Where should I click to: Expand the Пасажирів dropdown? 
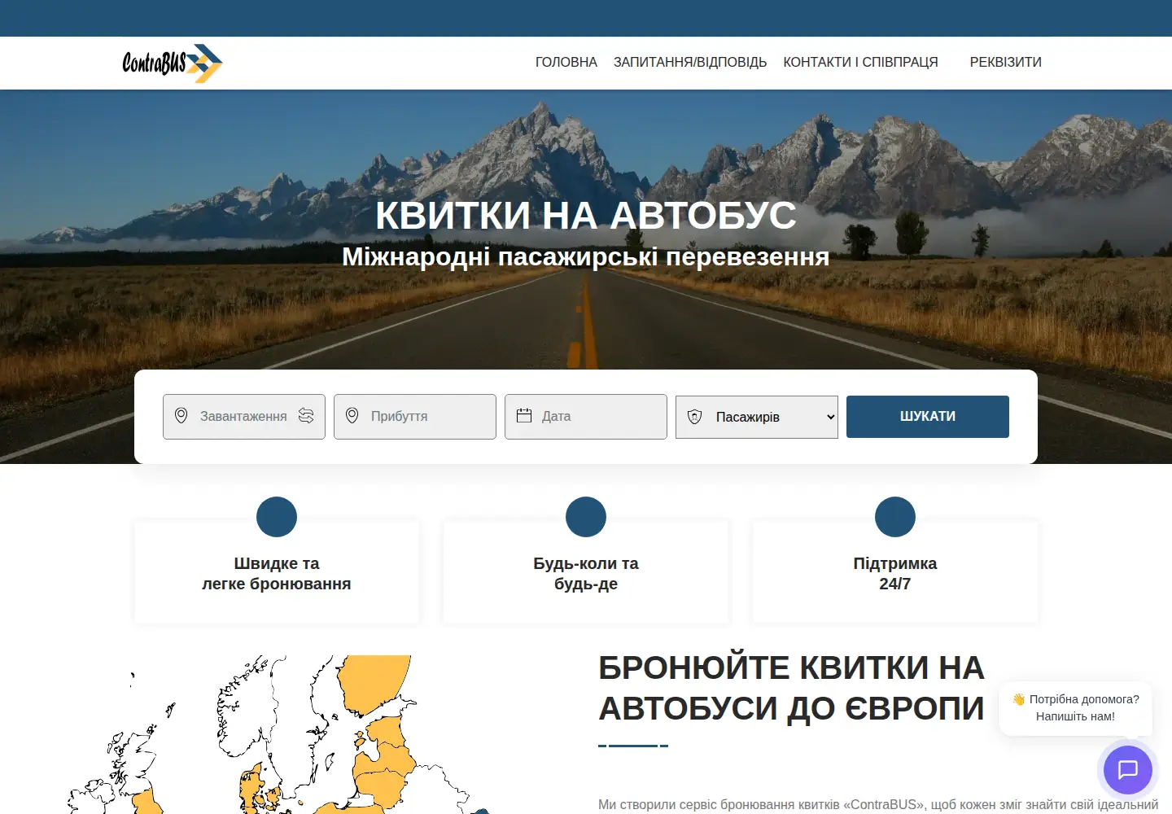757,417
